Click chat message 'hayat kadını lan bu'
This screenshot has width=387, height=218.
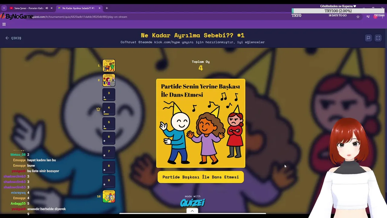coord(41,160)
